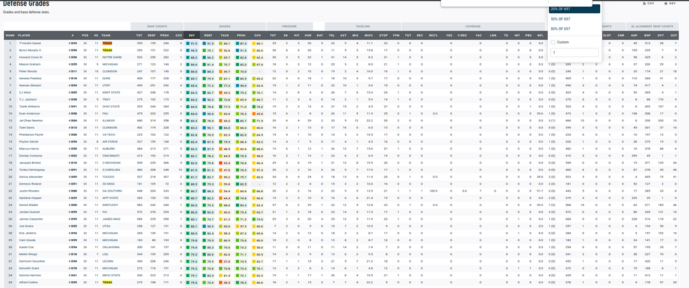Open T'Vondre Sweat player link
This screenshot has width=689, height=288.
(x=30, y=43)
